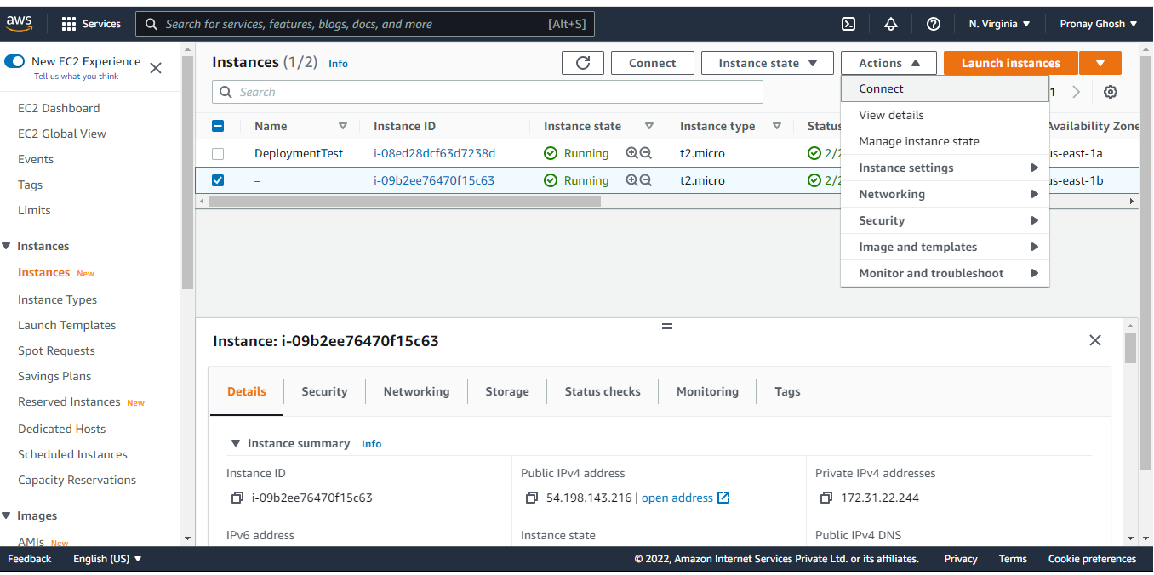Close the New EC2 Experience banner

[156, 68]
